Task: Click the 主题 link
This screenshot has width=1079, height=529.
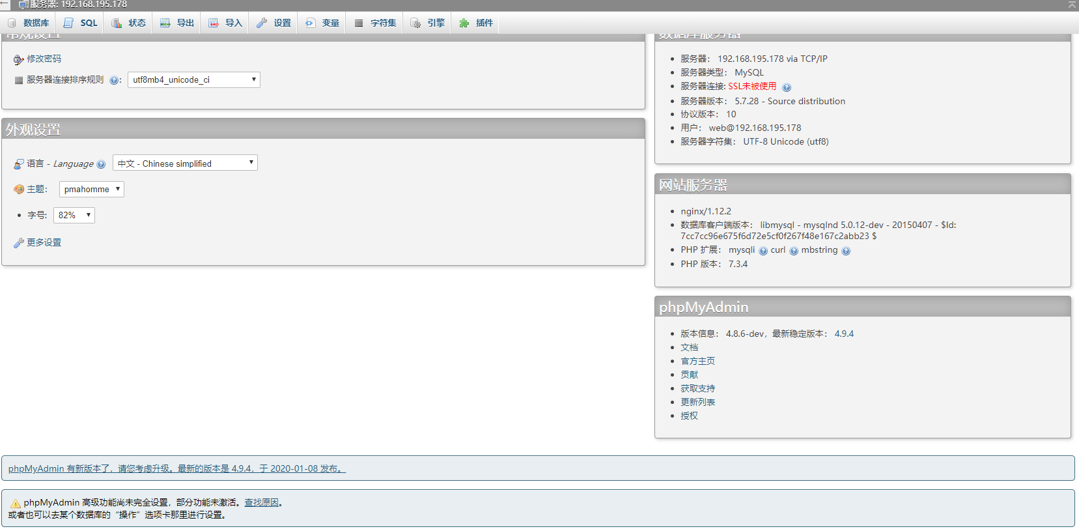Action: [35, 189]
